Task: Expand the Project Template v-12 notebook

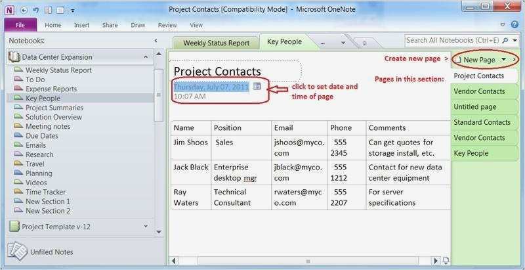Action: pyautogui.click(x=146, y=227)
